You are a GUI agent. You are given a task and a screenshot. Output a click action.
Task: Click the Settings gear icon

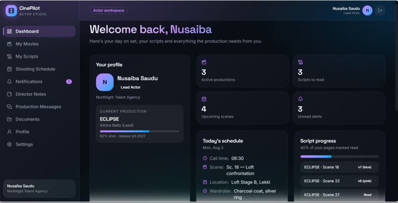pos(9,144)
